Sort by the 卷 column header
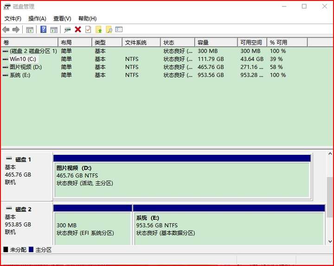This screenshot has width=334, height=266. [x=30, y=43]
